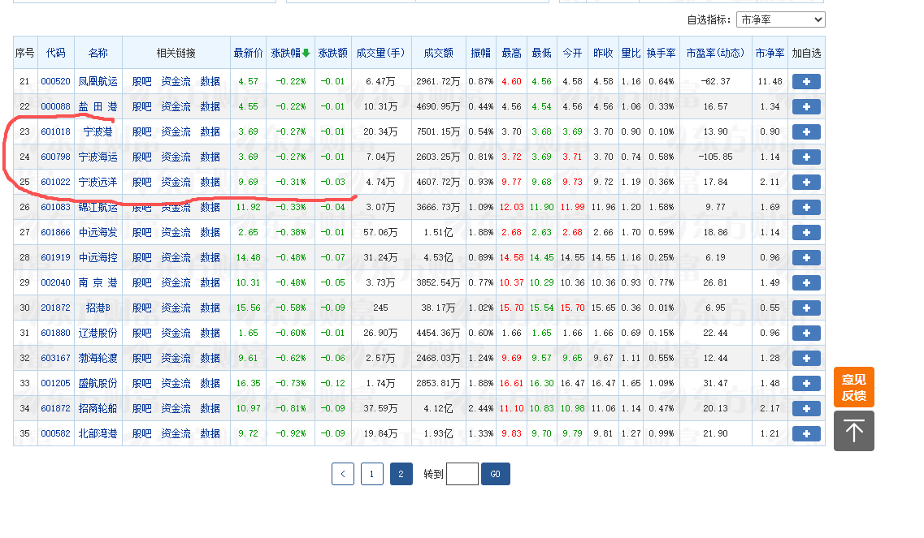Viewport: 924px width, 538px height.
Task: Add 宁波港 to watchlist with plus button
Action: 806,131
